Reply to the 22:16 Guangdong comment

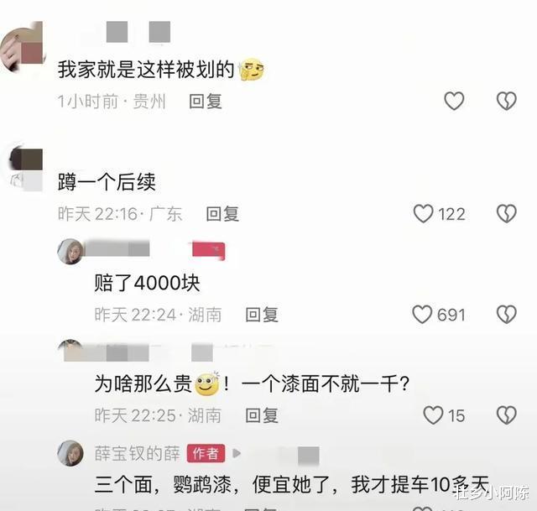[222, 214]
